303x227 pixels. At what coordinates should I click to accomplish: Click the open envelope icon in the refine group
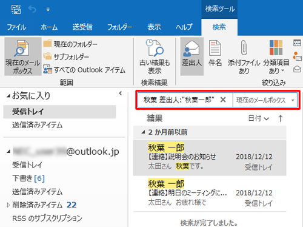[x=297, y=69]
